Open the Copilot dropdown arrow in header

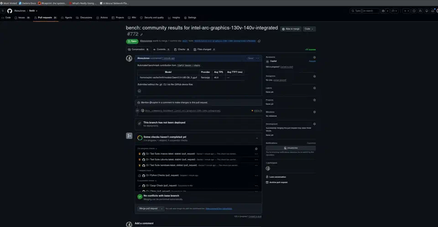pyautogui.click(x=388, y=11)
